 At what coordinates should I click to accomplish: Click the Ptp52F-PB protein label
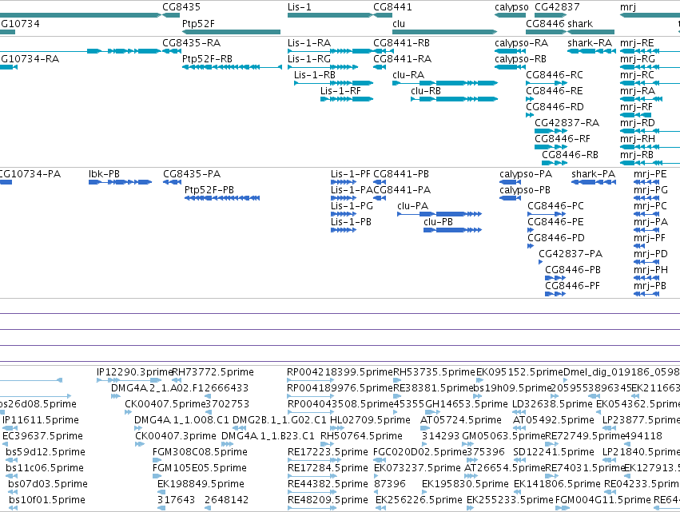point(209,190)
